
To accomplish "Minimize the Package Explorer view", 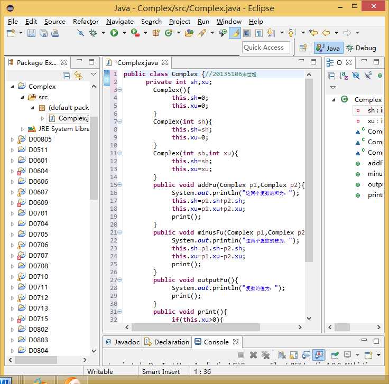I will (79, 61).
